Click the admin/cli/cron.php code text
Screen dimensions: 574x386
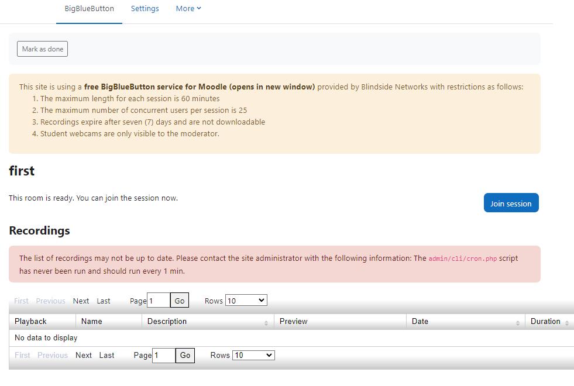[x=463, y=259]
